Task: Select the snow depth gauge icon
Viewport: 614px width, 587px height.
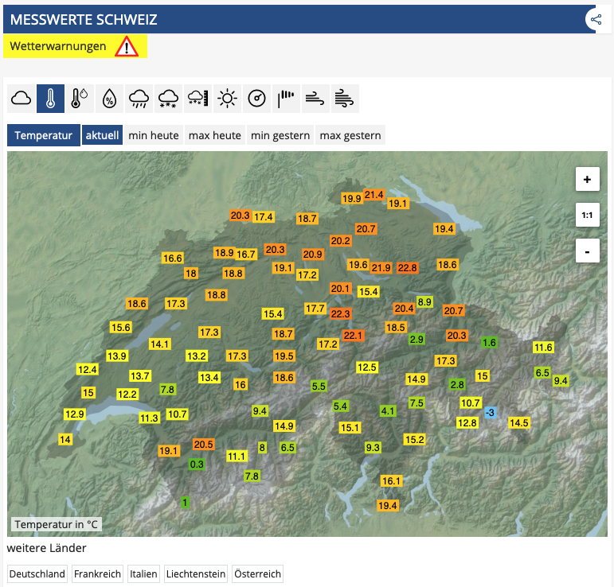Action: [197, 99]
